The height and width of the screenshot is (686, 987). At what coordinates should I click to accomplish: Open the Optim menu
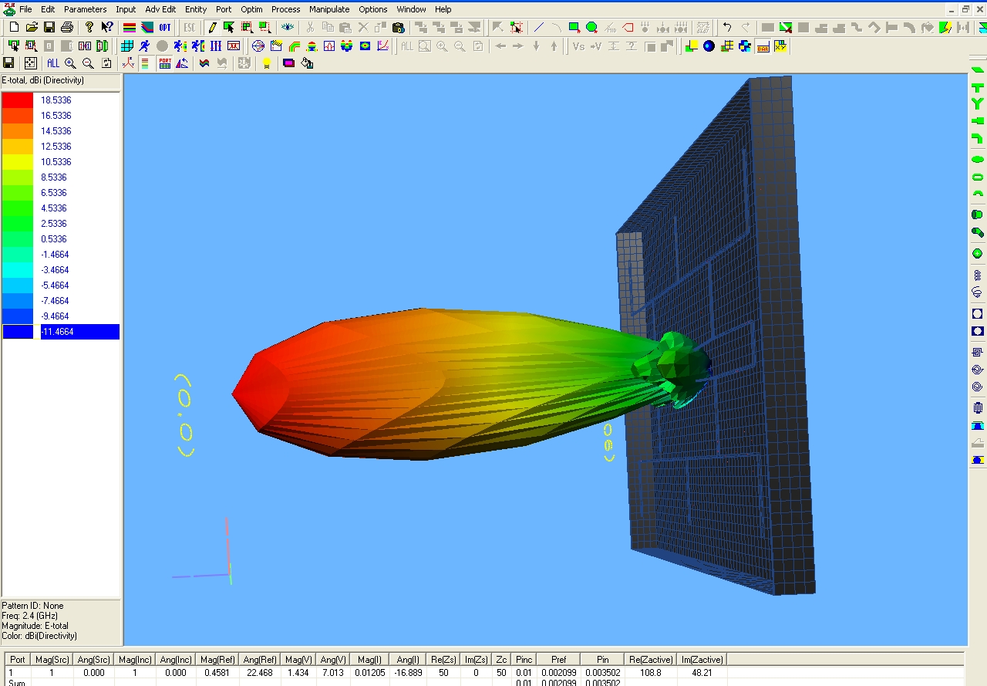pos(251,9)
